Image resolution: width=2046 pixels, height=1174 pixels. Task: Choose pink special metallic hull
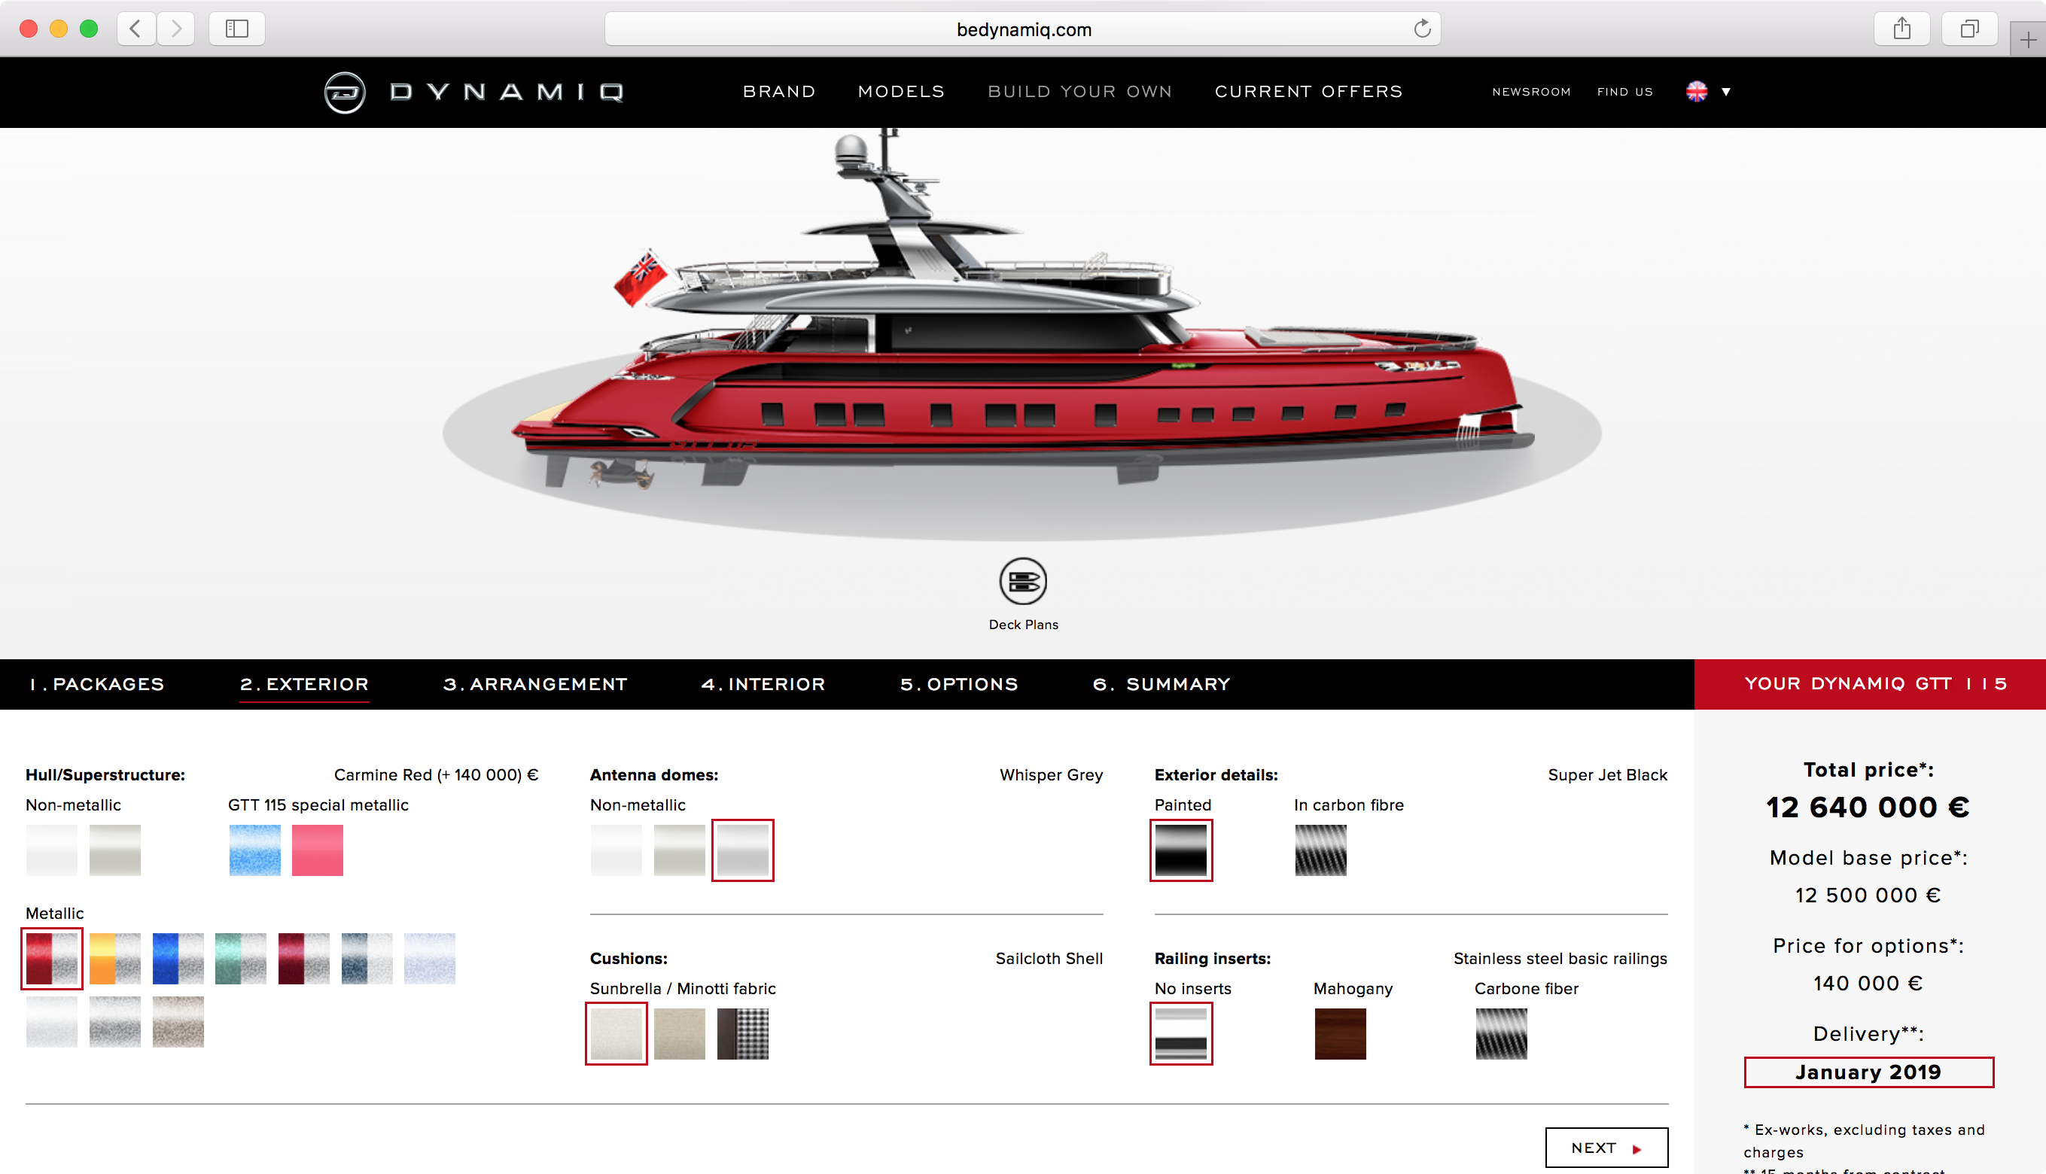(x=318, y=850)
